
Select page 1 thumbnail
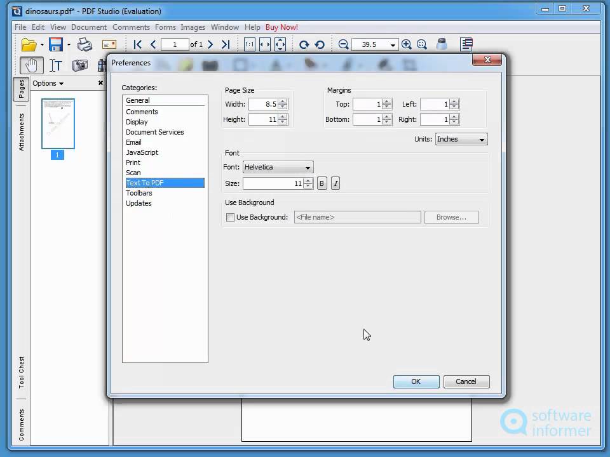click(x=58, y=124)
